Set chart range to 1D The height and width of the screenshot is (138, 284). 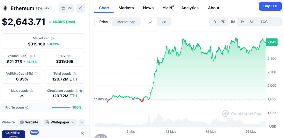click(214, 22)
